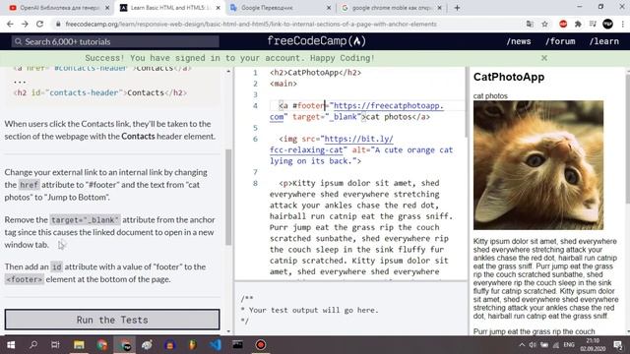Open the /learn link
Viewport: 630px width, 354px height.
click(x=603, y=41)
